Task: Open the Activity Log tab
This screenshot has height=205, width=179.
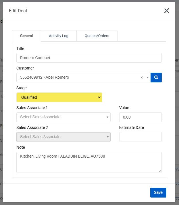Action: (x=59, y=36)
